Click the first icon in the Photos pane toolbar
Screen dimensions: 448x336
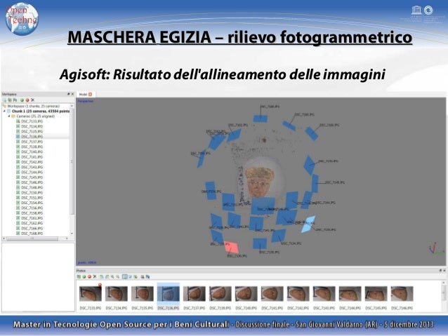(79, 276)
